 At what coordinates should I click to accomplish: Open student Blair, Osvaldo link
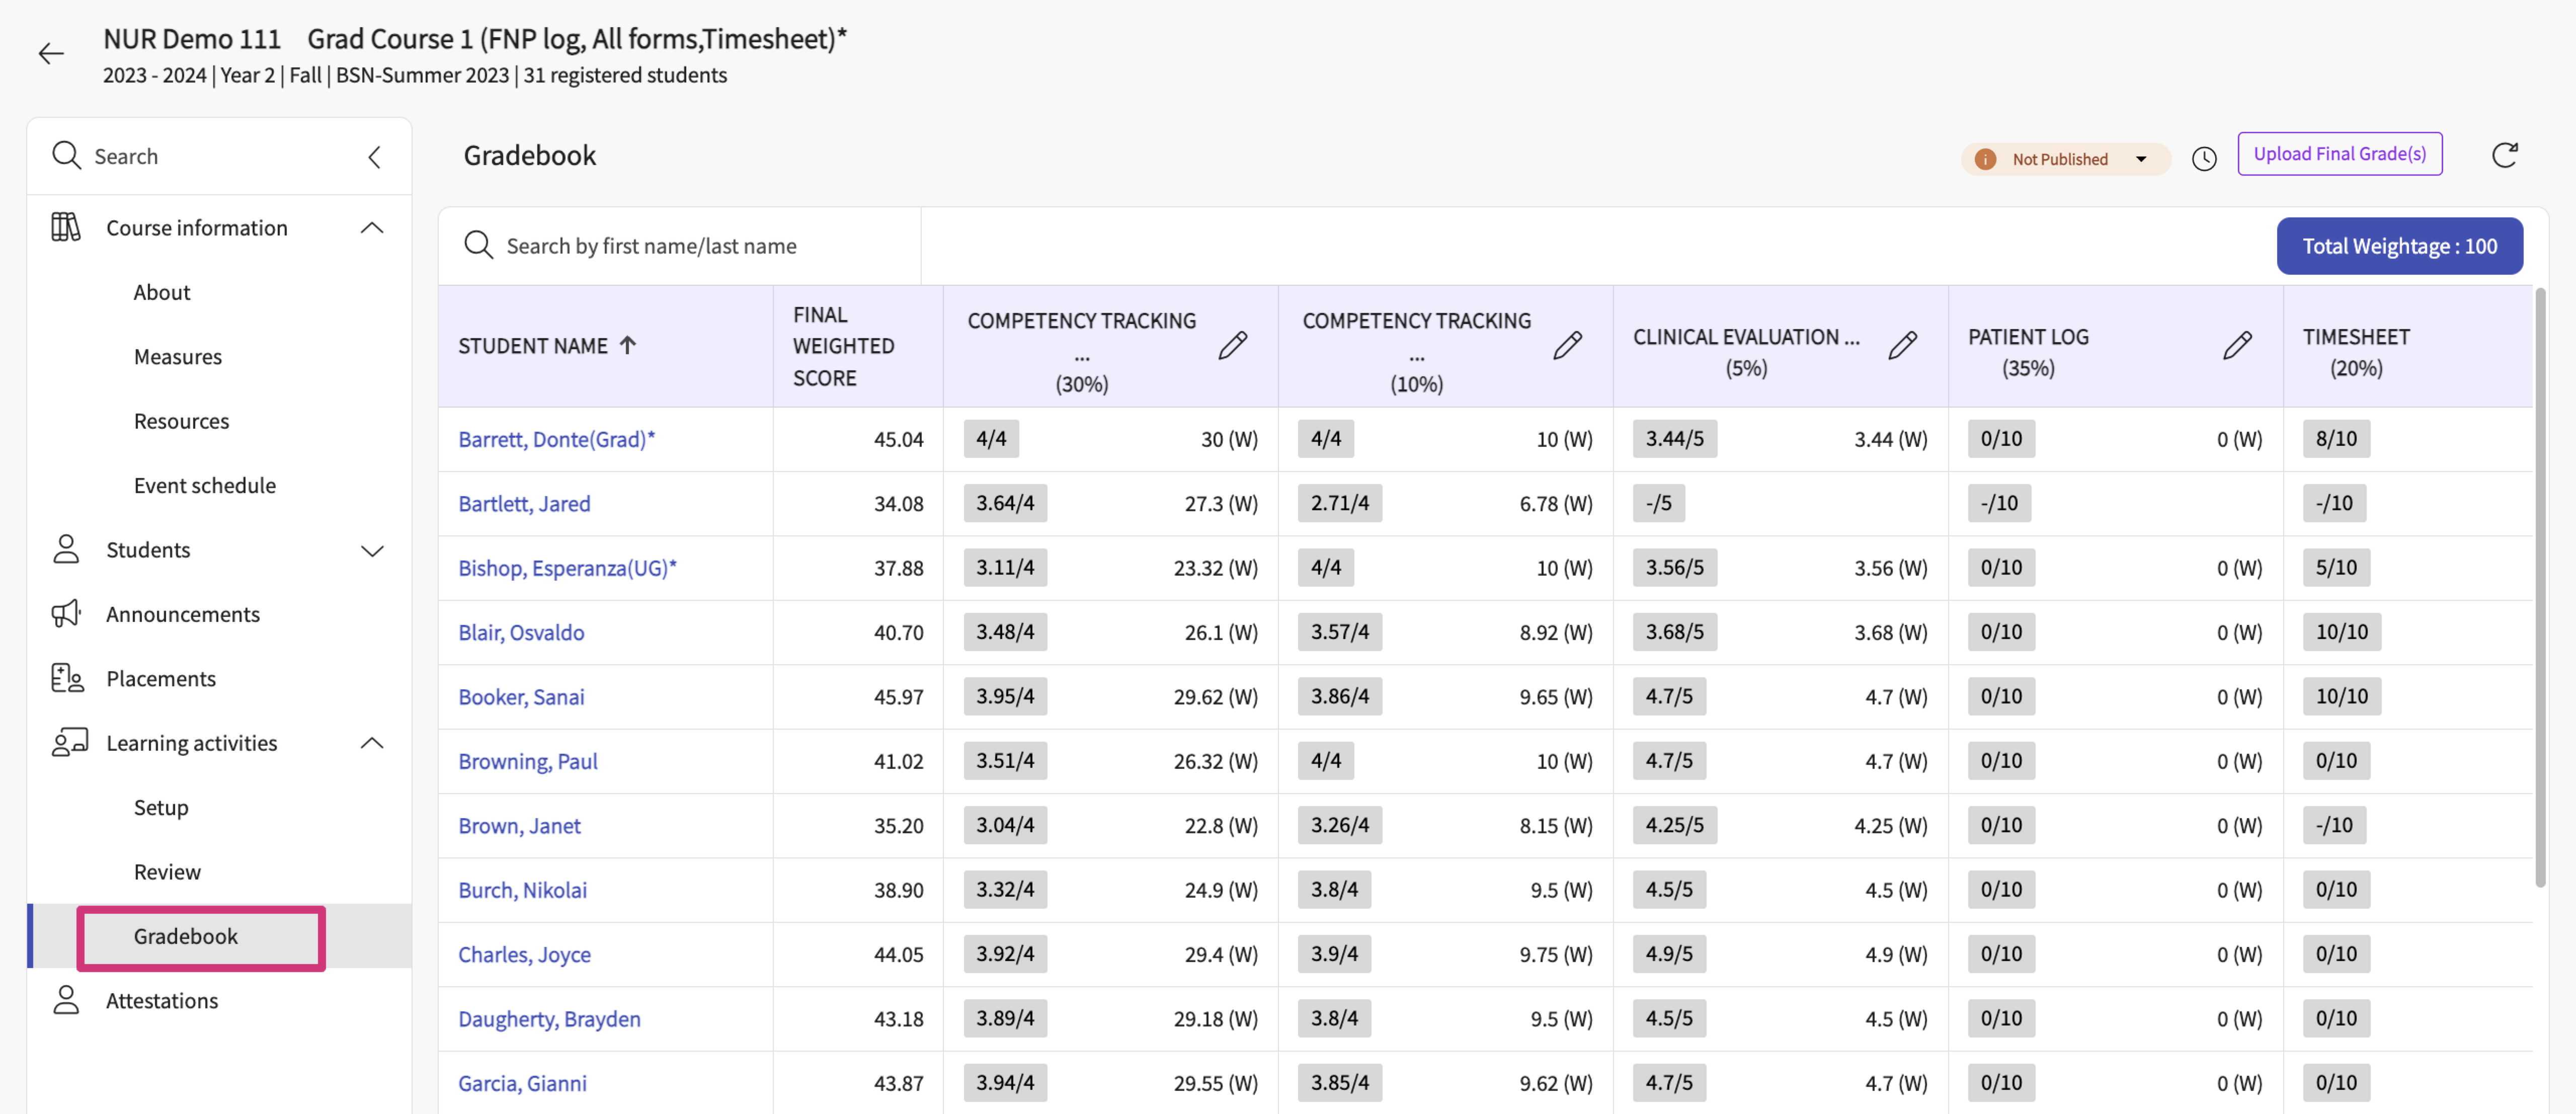[x=521, y=632]
